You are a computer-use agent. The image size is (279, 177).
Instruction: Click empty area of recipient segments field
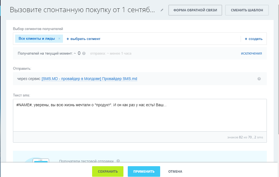(x=170, y=39)
